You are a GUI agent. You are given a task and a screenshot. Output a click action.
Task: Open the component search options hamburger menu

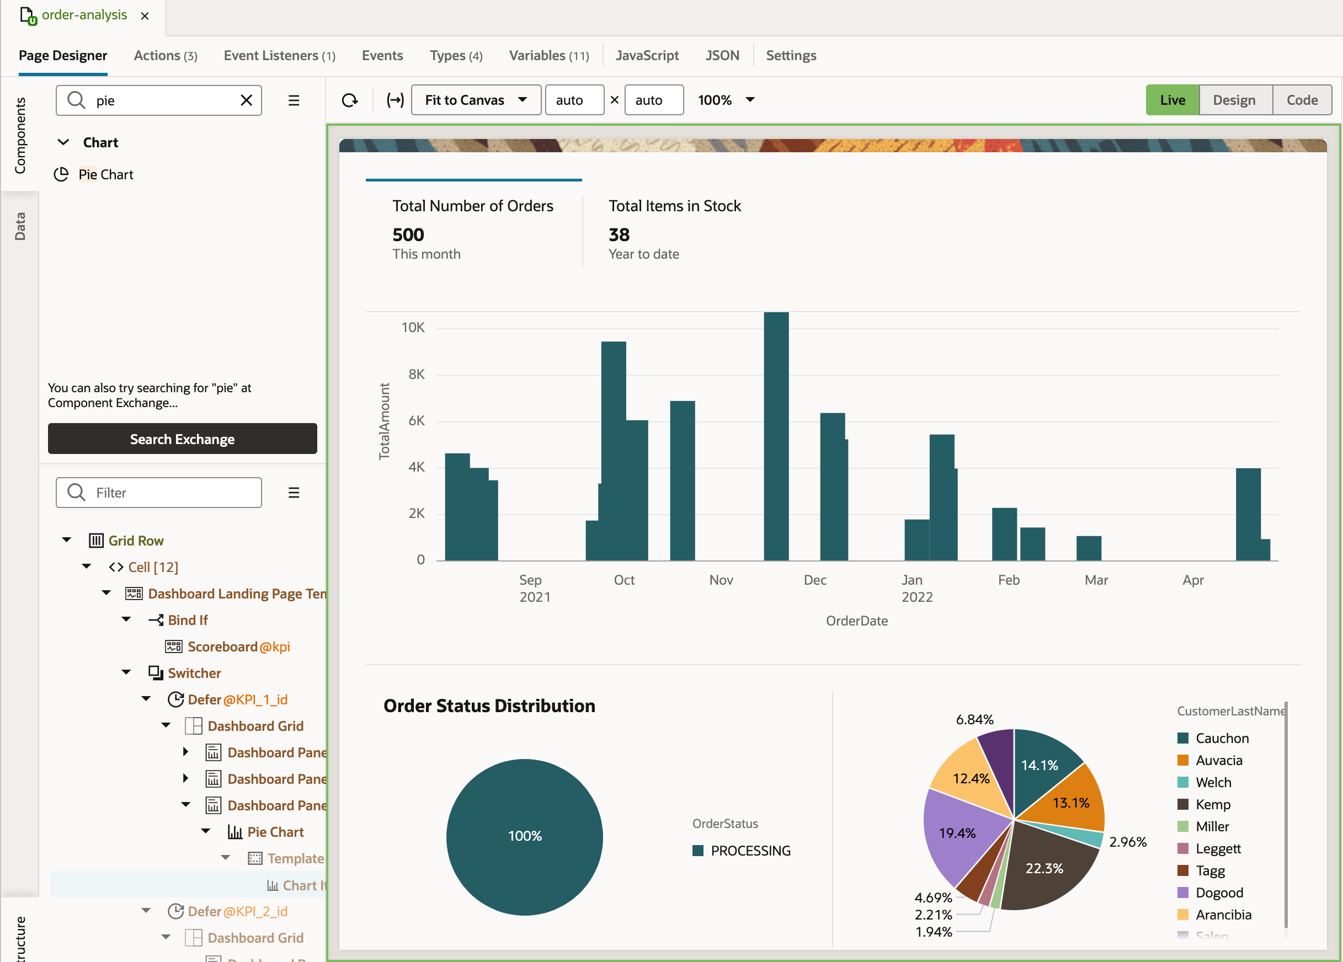pyautogui.click(x=294, y=100)
